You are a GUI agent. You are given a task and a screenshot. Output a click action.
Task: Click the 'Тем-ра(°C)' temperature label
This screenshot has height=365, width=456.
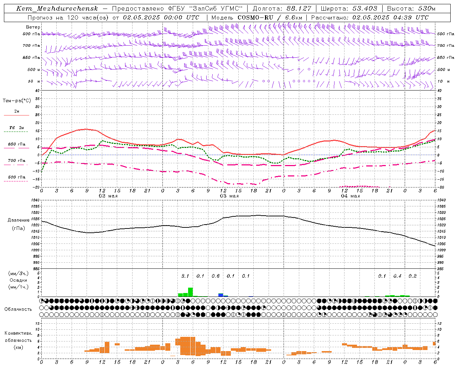click(x=17, y=101)
